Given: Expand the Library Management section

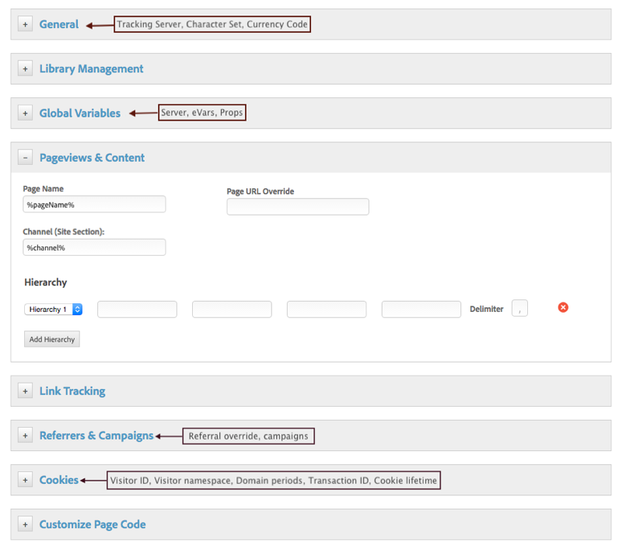Looking at the screenshot, I should click(25, 68).
